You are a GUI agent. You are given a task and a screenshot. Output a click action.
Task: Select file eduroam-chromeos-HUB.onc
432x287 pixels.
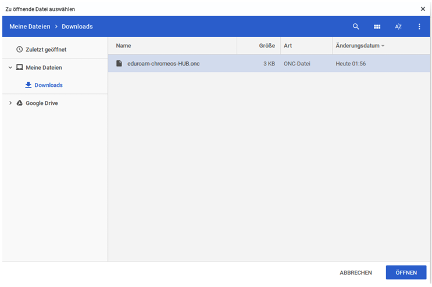269,63
